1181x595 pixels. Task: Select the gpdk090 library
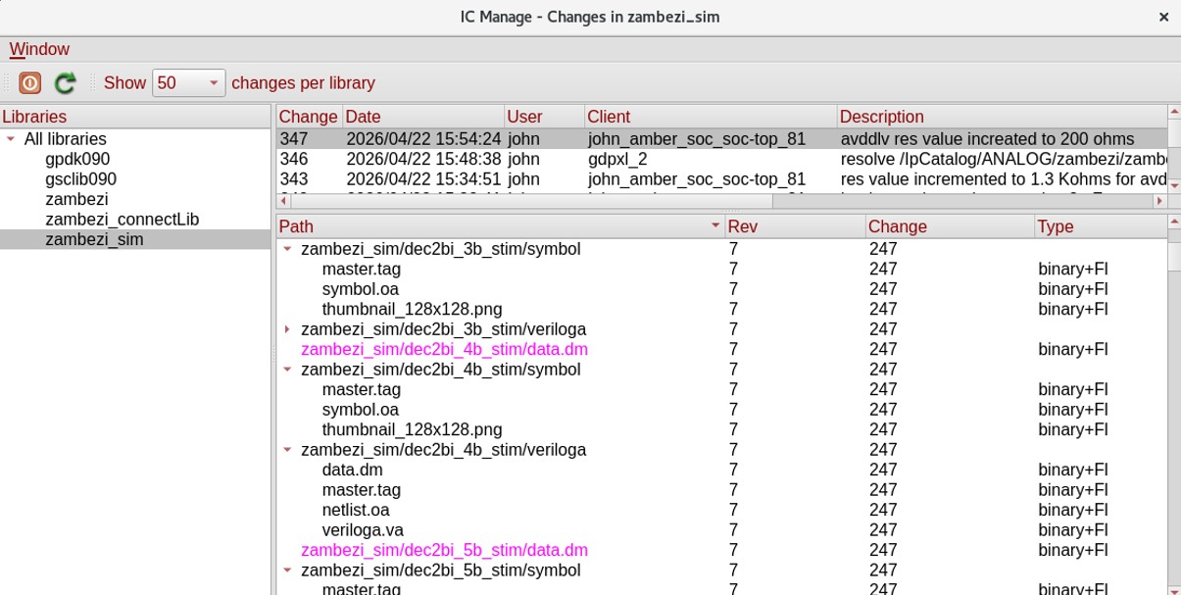[77, 160]
